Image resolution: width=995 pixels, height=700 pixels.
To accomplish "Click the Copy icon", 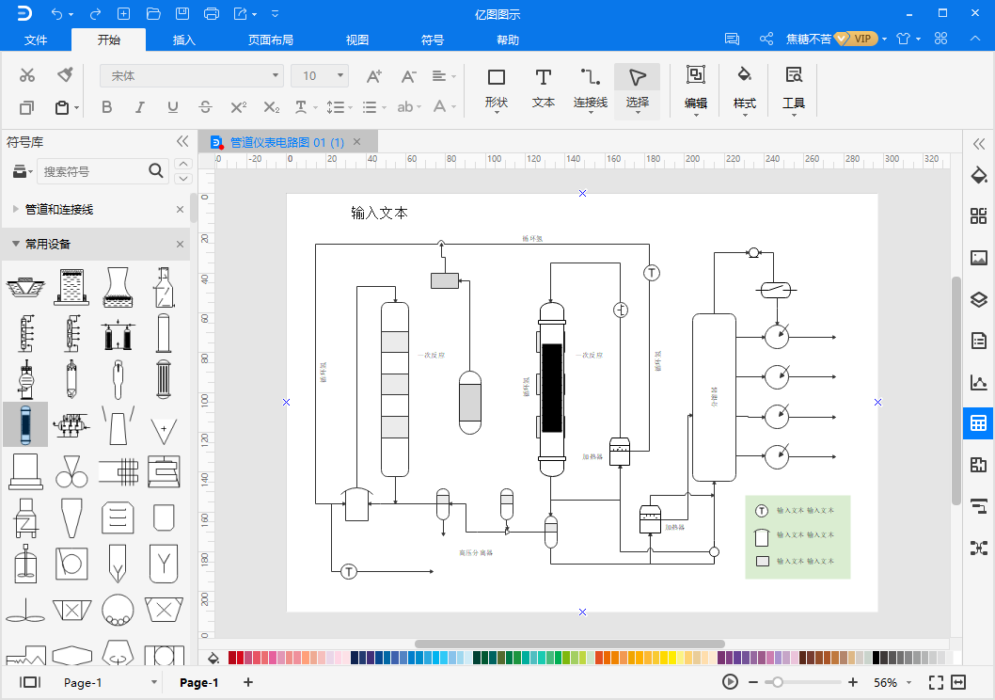I will (26, 107).
